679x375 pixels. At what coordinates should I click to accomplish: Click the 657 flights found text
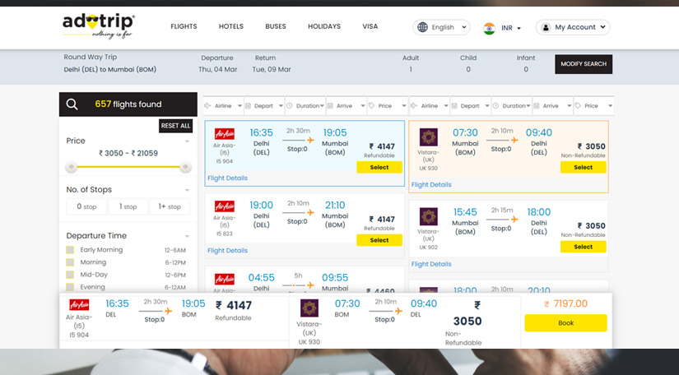[128, 104]
